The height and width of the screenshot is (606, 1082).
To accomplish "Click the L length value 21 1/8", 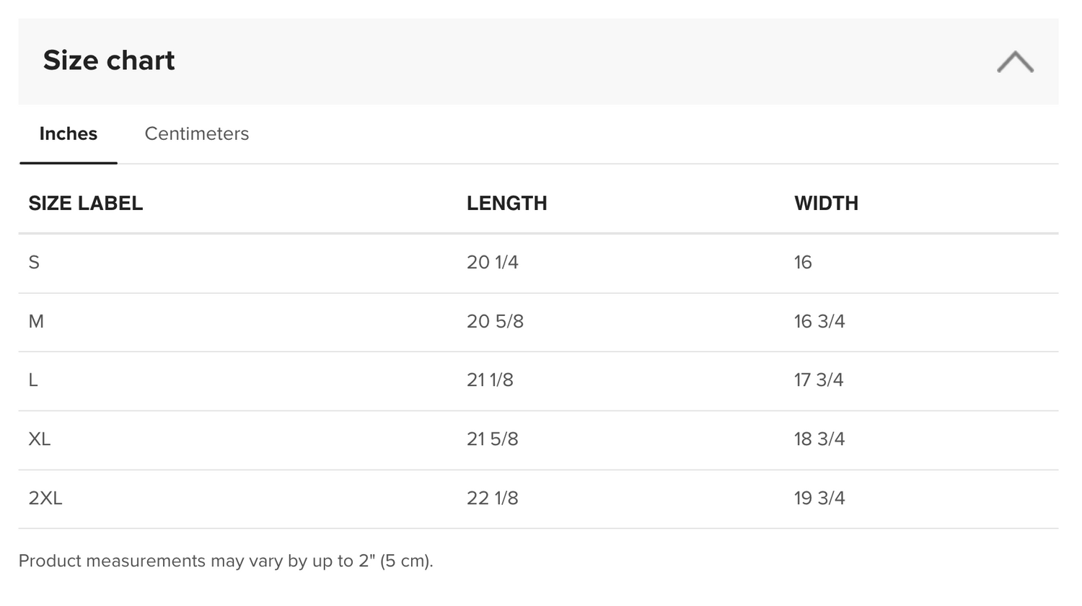I will click(x=491, y=380).
